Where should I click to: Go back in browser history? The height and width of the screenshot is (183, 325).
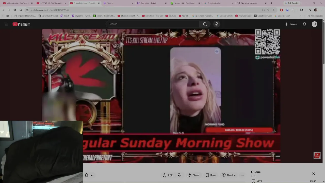tap(3, 10)
